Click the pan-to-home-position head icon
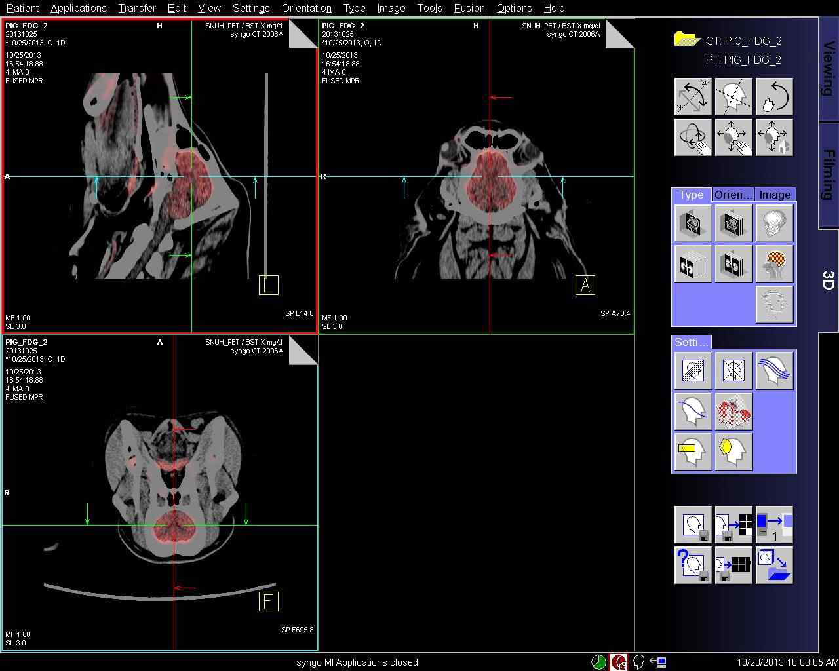The height and width of the screenshot is (671, 839). point(774,138)
